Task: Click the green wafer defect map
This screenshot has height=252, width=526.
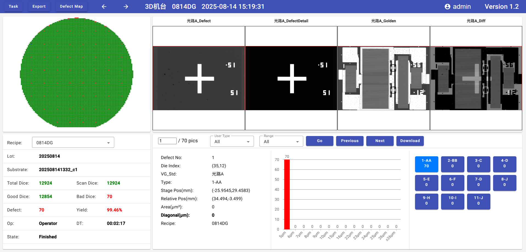Action: tap(76, 73)
